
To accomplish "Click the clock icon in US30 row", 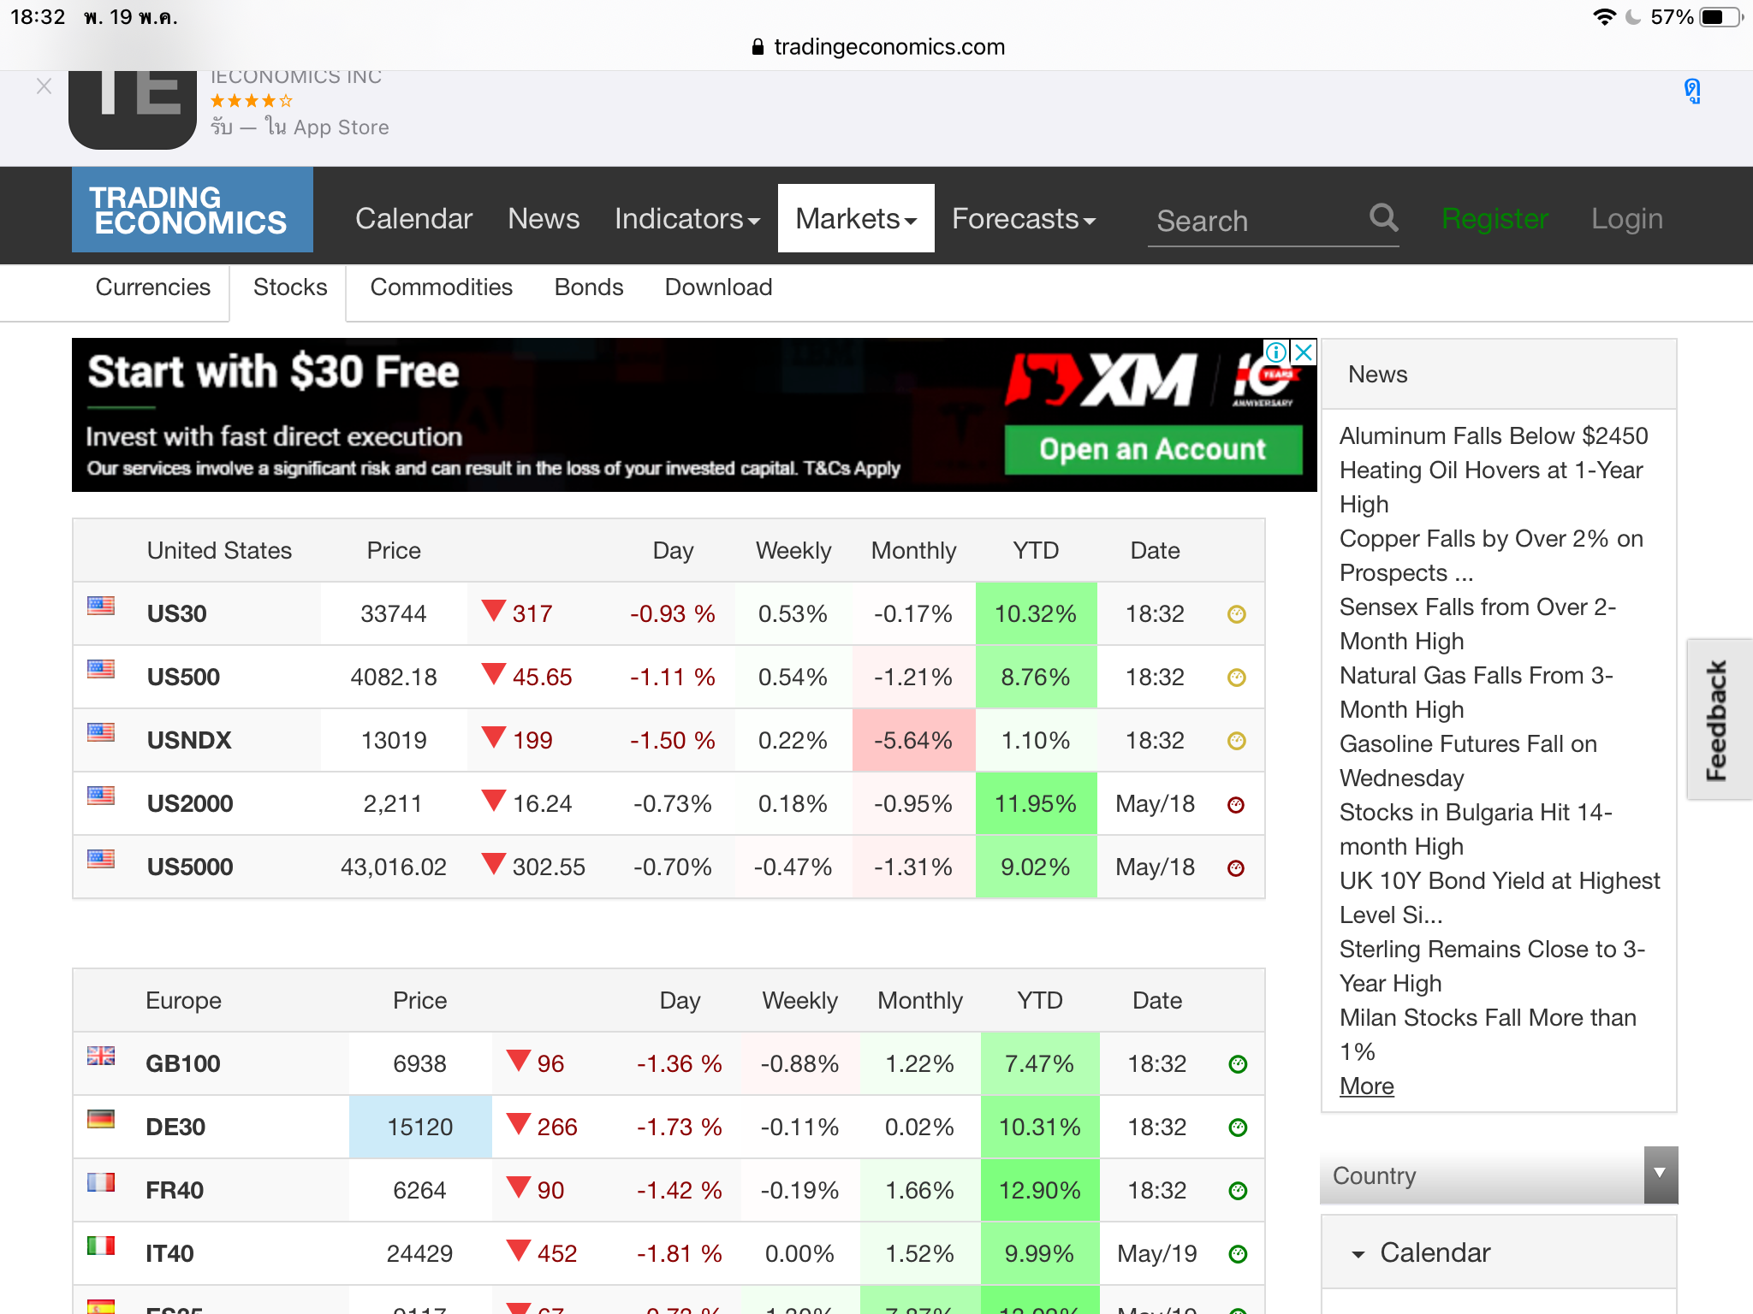I will coord(1236,614).
